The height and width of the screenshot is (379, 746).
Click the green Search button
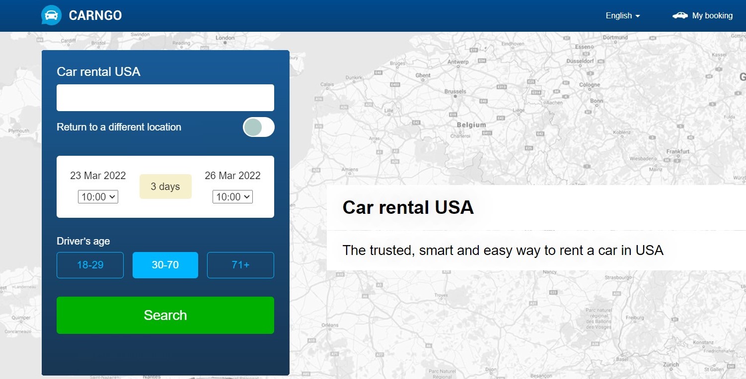click(x=165, y=315)
